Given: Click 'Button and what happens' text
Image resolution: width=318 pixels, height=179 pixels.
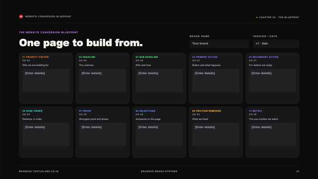Looking at the screenshot, I should pos(206,65).
